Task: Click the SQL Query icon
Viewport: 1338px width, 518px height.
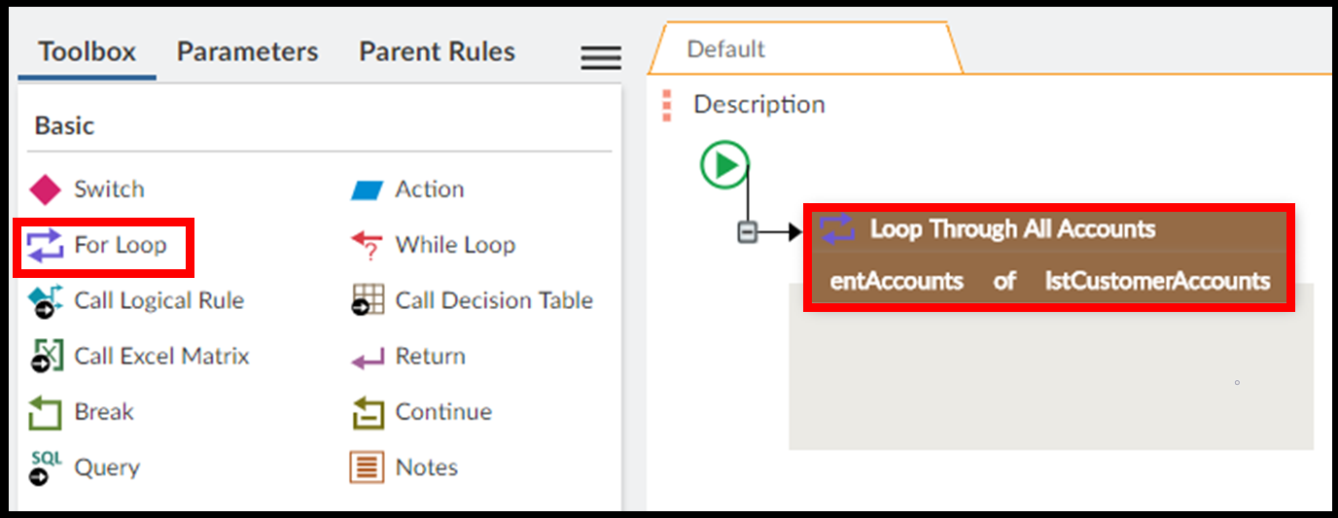Action: pyautogui.click(x=46, y=467)
